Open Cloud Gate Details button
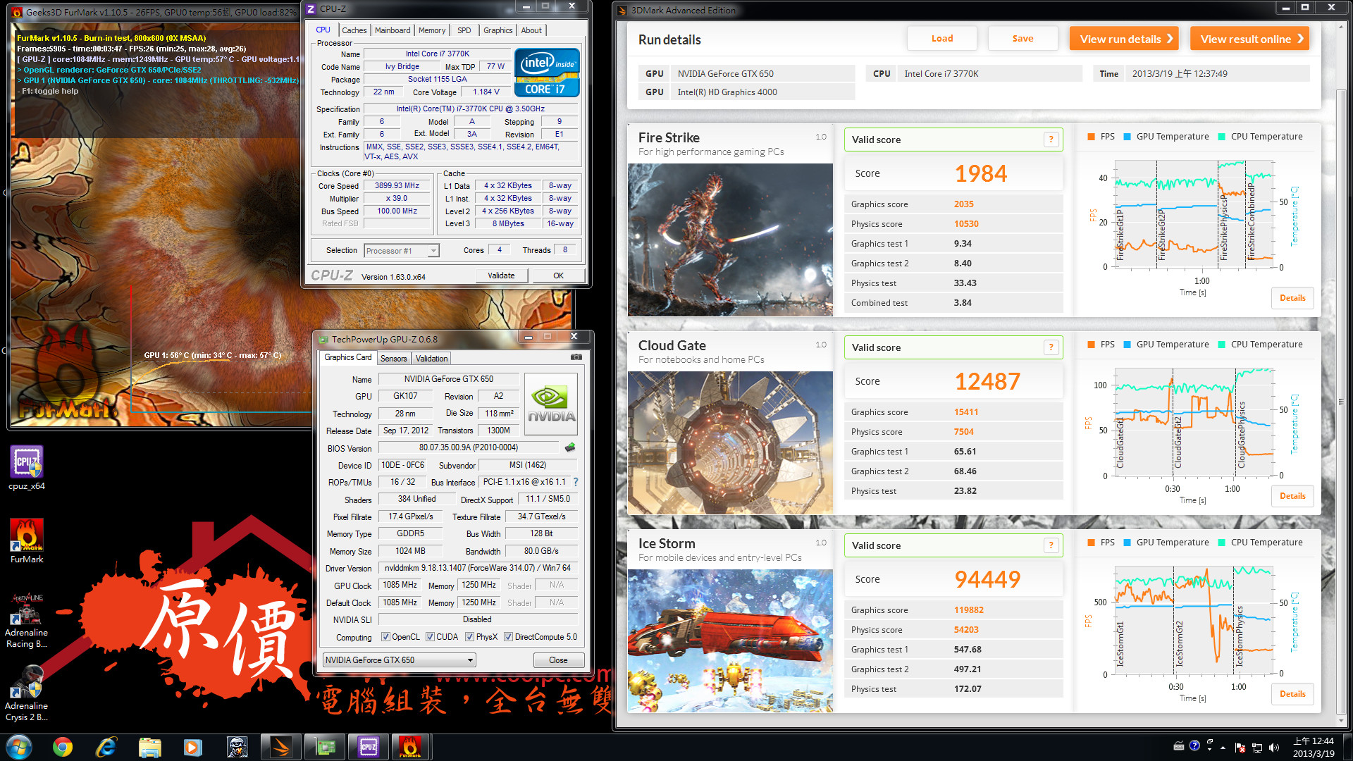Viewport: 1353px width, 761px height. 1292,496
